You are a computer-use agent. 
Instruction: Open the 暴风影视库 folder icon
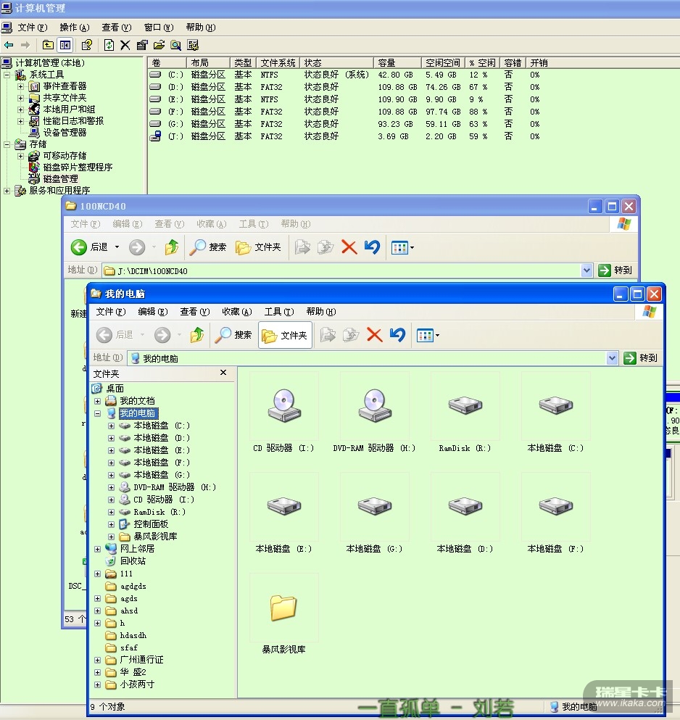click(x=283, y=608)
